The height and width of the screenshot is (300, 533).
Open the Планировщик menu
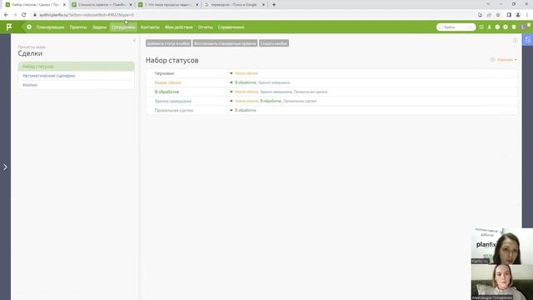click(50, 27)
